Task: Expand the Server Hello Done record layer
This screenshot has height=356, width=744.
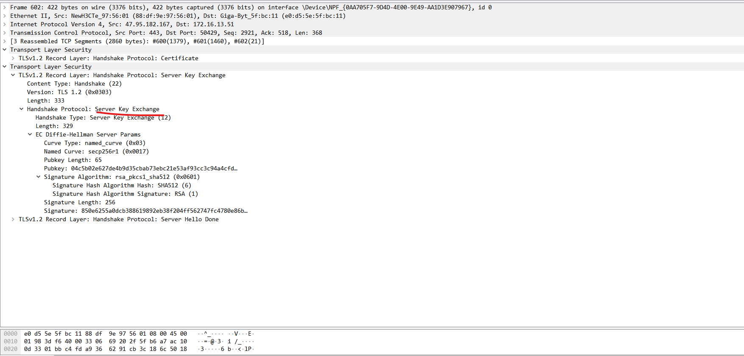Action: (x=13, y=219)
